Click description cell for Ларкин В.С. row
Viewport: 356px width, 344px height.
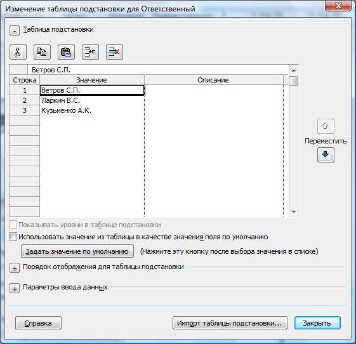tap(214, 100)
